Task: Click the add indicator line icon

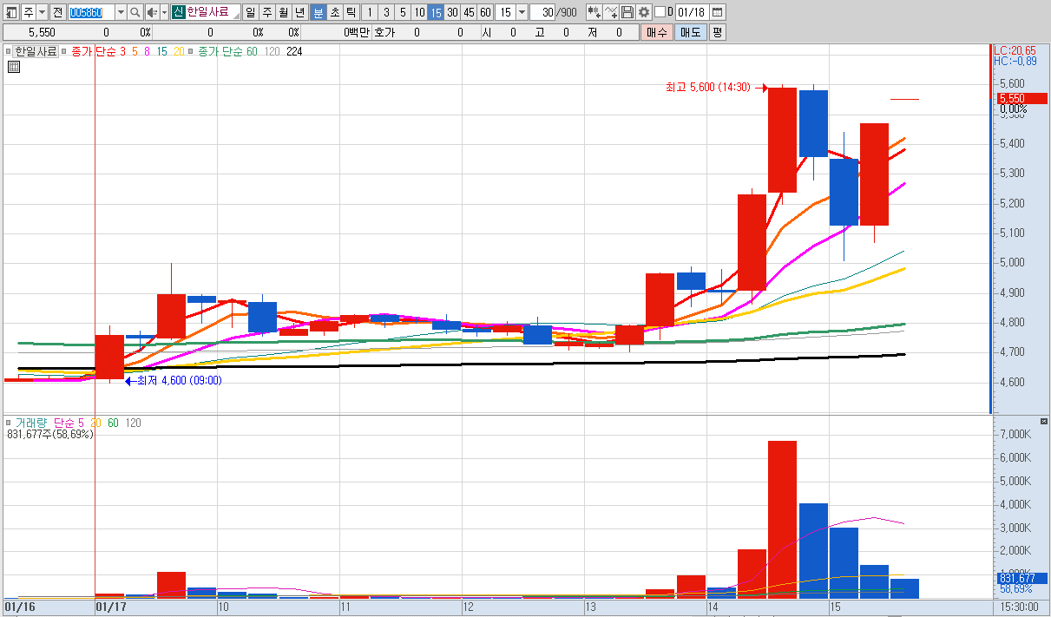Action: click(611, 12)
